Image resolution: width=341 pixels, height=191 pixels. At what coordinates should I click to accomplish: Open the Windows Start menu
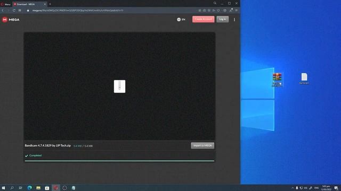coord(3,188)
